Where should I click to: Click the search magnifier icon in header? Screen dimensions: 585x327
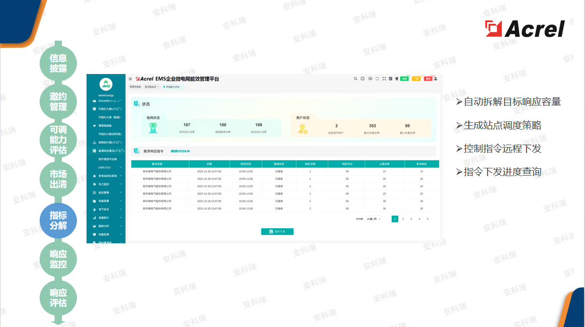[355, 78]
